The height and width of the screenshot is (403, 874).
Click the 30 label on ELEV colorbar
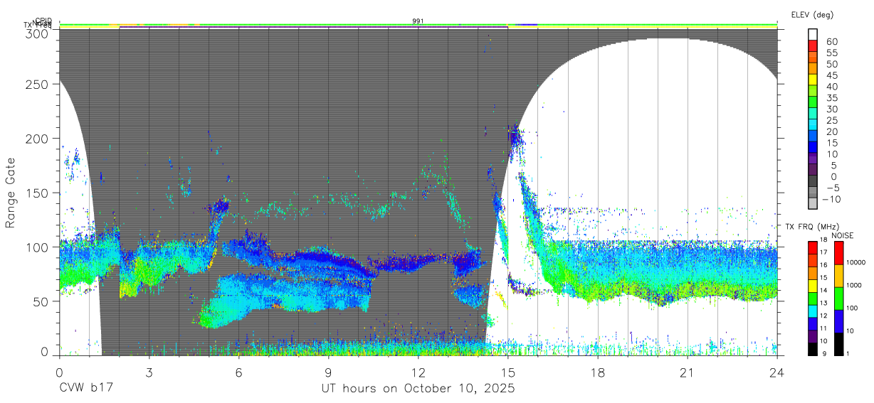click(831, 109)
